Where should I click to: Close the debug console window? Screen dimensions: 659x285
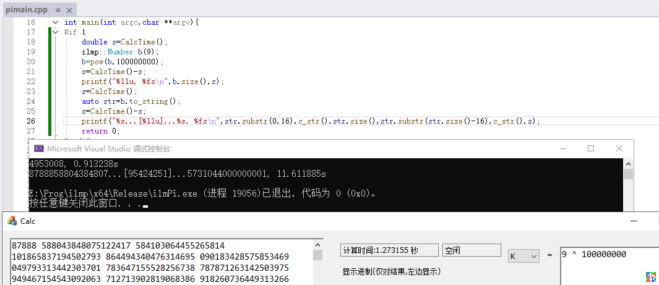619,148
